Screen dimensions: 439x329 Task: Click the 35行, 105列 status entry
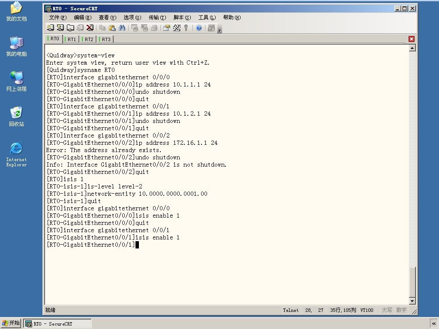(x=343, y=310)
